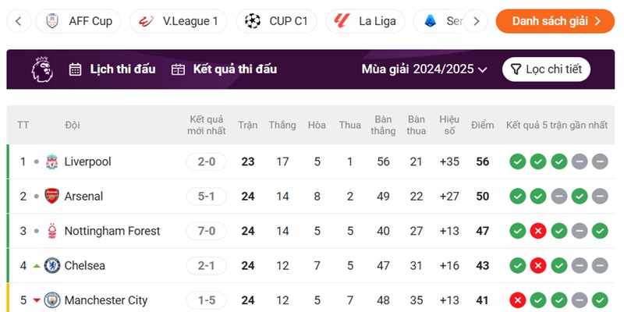
Task: Click the Premier League lion logo
Action: [42, 69]
